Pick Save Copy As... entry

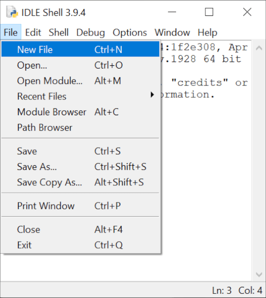pos(80,182)
